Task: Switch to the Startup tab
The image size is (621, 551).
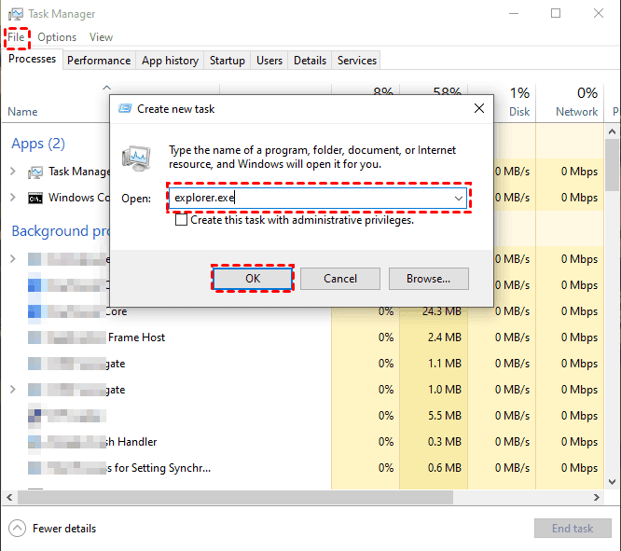Action: tap(227, 61)
